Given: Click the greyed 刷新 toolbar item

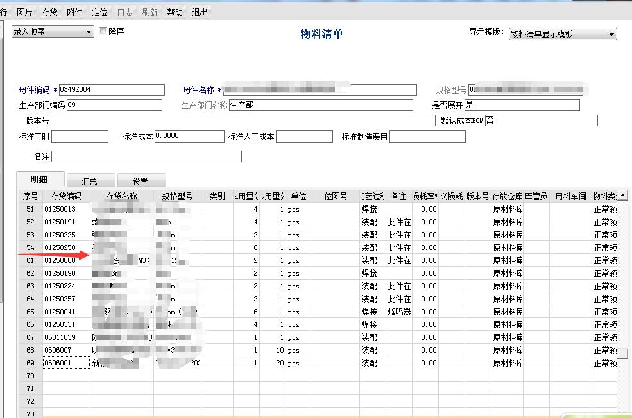Looking at the screenshot, I should click(149, 12).
